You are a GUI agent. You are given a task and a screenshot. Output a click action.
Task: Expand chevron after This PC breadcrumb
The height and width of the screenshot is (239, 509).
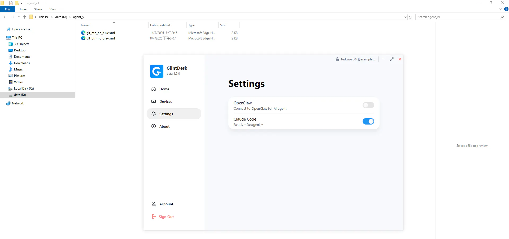coord(52,17)
